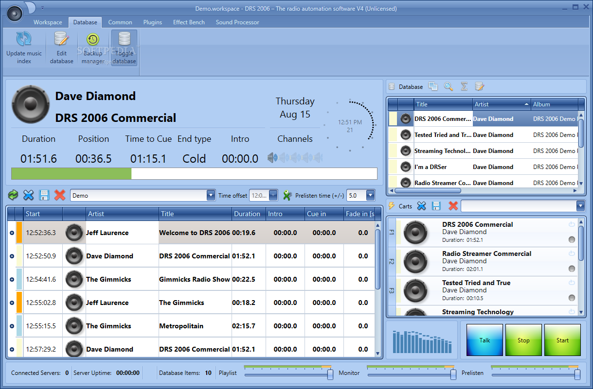593x389 pixels.
Task: Save carts with the floppy icon
Action: pyautogui.click(x=436, y=206)
